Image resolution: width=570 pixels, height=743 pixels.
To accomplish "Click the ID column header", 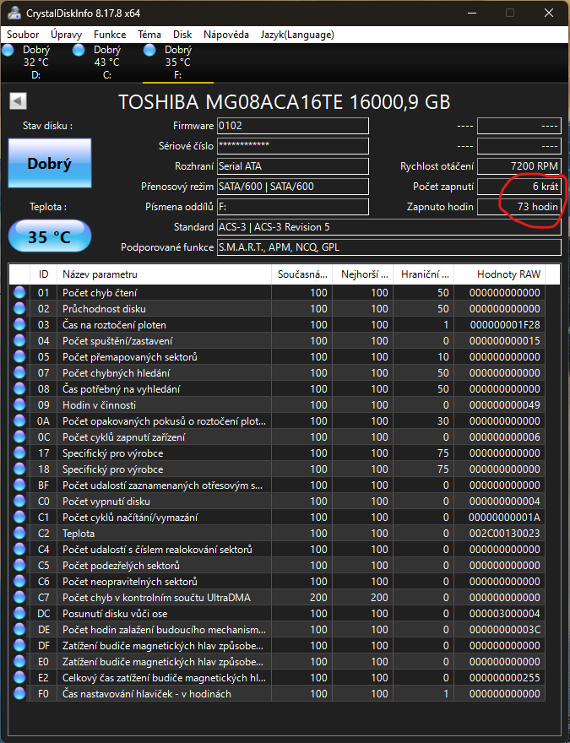I will 44,274.
